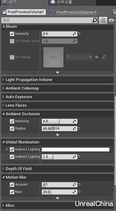The width and height of the screenshot is (116, 211).
Task: Close the 细节 tab
Action: click(44, 3)
